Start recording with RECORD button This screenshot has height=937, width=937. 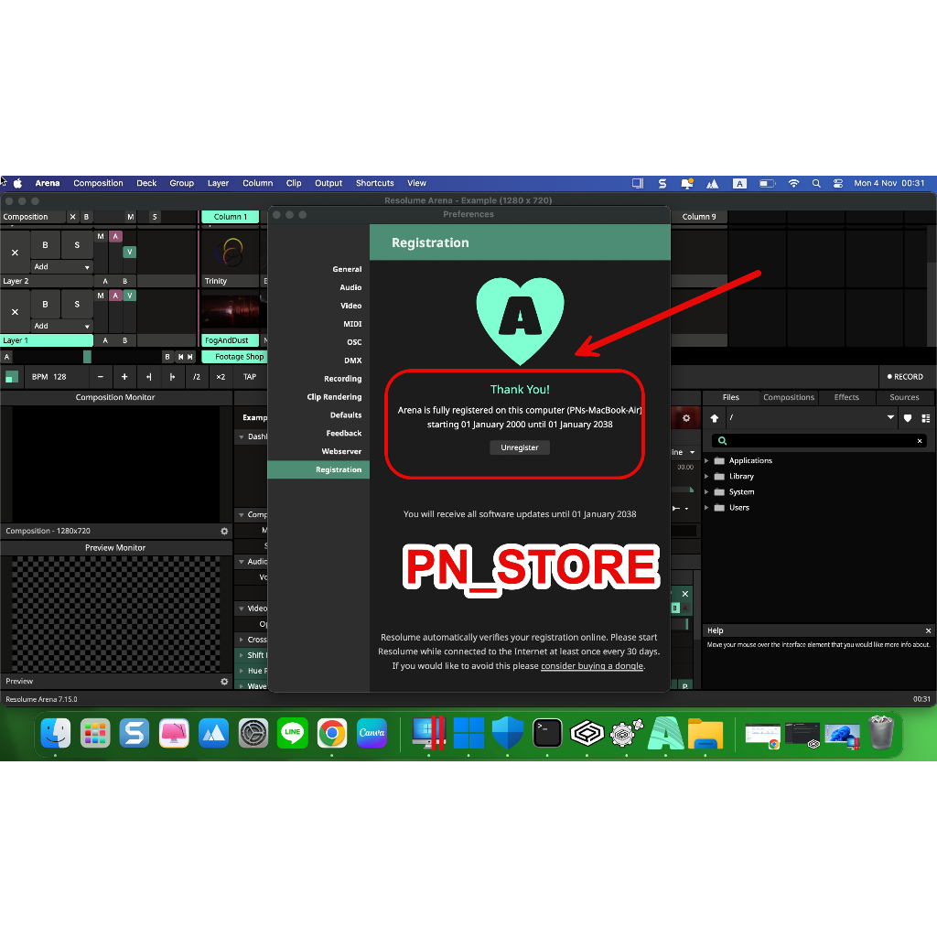tap(905, 377)
